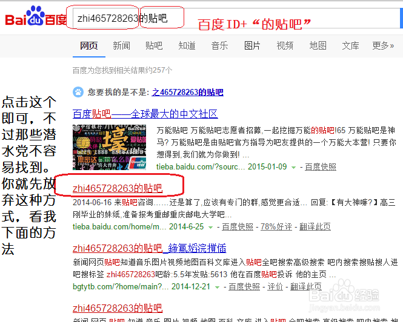The image size is (403, 322).
Task: Click the URL text tieba.baidu.com/home/m...
Action: [119, 227]
